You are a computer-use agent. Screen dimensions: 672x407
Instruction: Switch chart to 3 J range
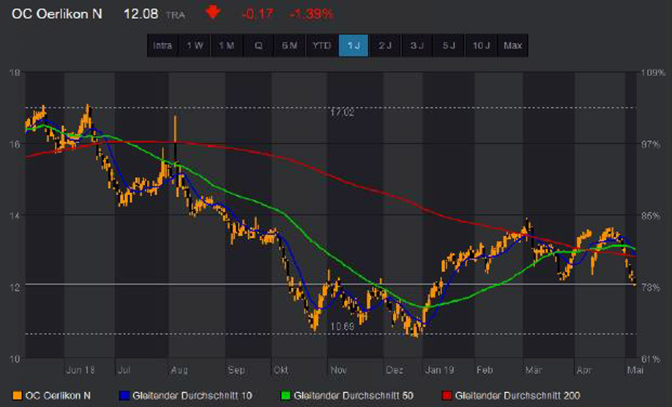[417, 46]
